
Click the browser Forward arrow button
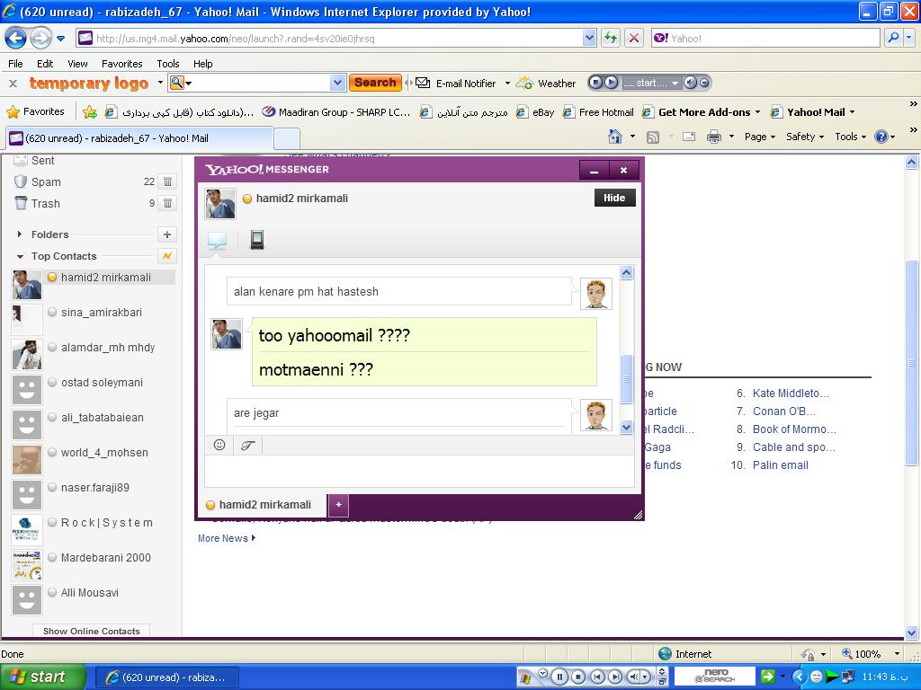click(x=40, y=39)
